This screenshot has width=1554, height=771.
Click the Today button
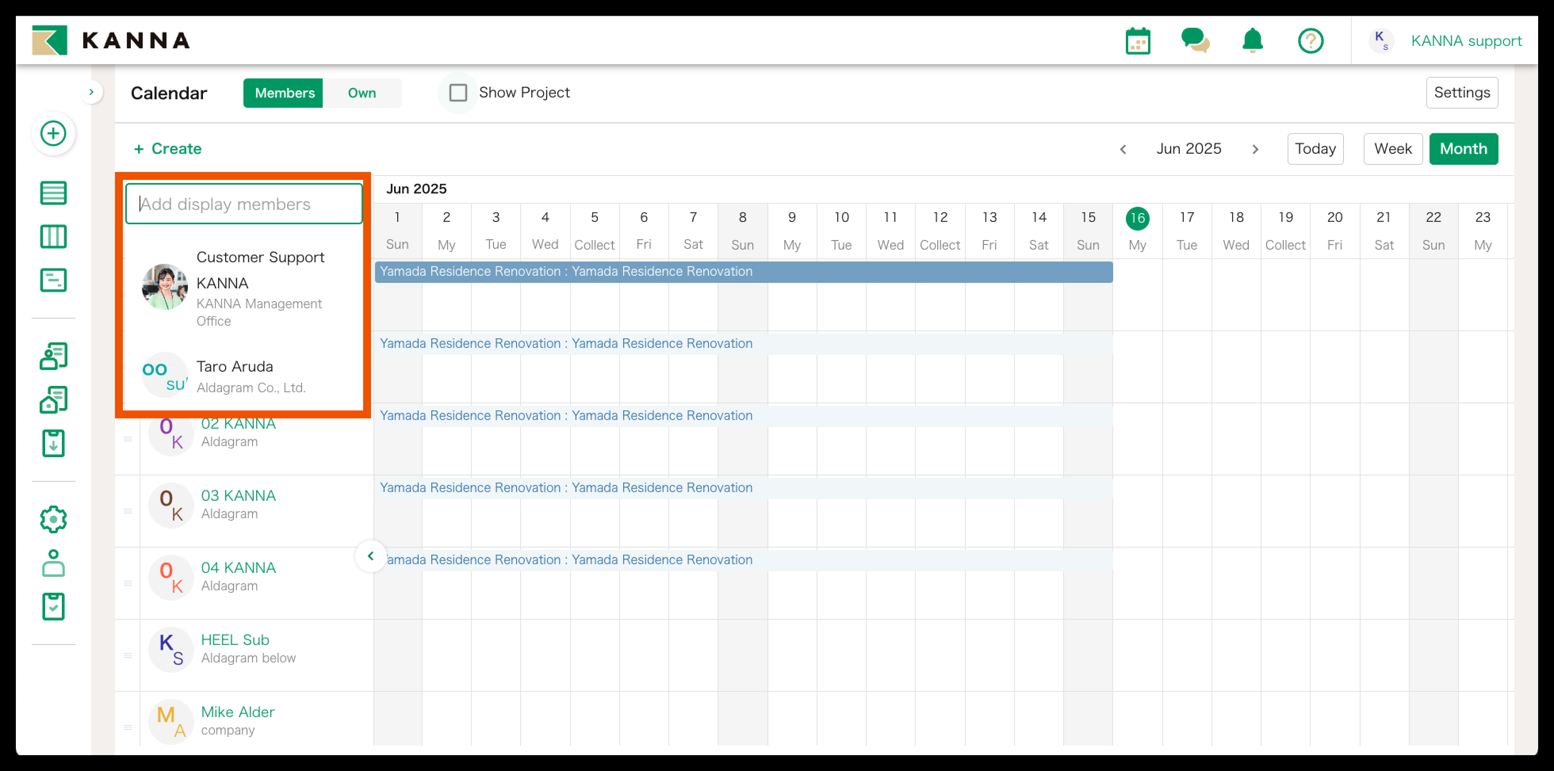[1315, 149]
